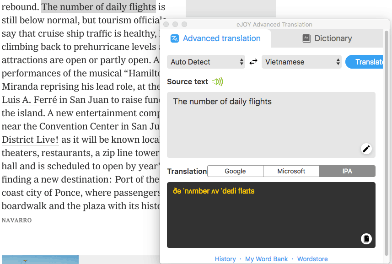392x264 pixels.
Task: Click the NAVARRO byline text
Action: pos(17,220)
